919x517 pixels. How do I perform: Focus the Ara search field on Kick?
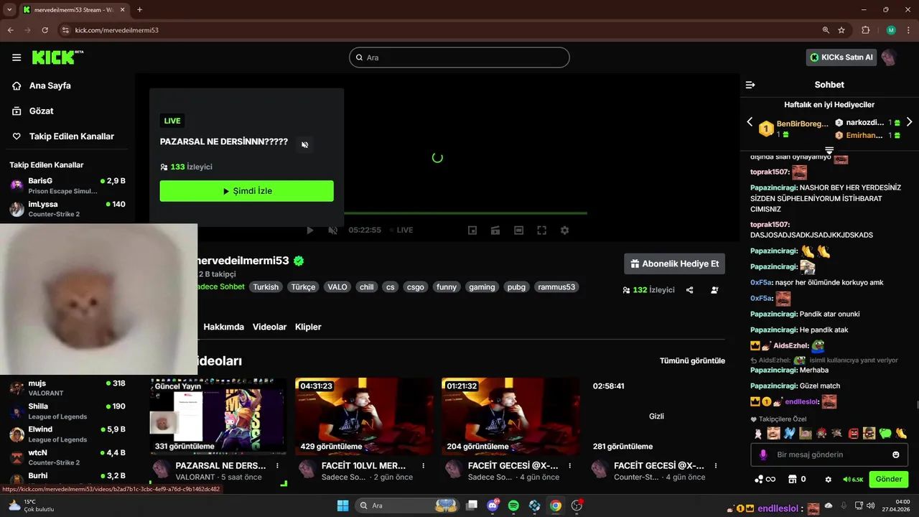coord(459,57)
